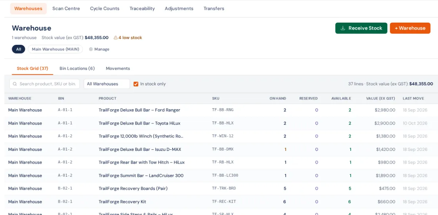438x215 pixels.
Task: Click TrailForge Deluxe Bull Bar – Ford Ranger
Action: pyautogui.click(x=139, y=110)
